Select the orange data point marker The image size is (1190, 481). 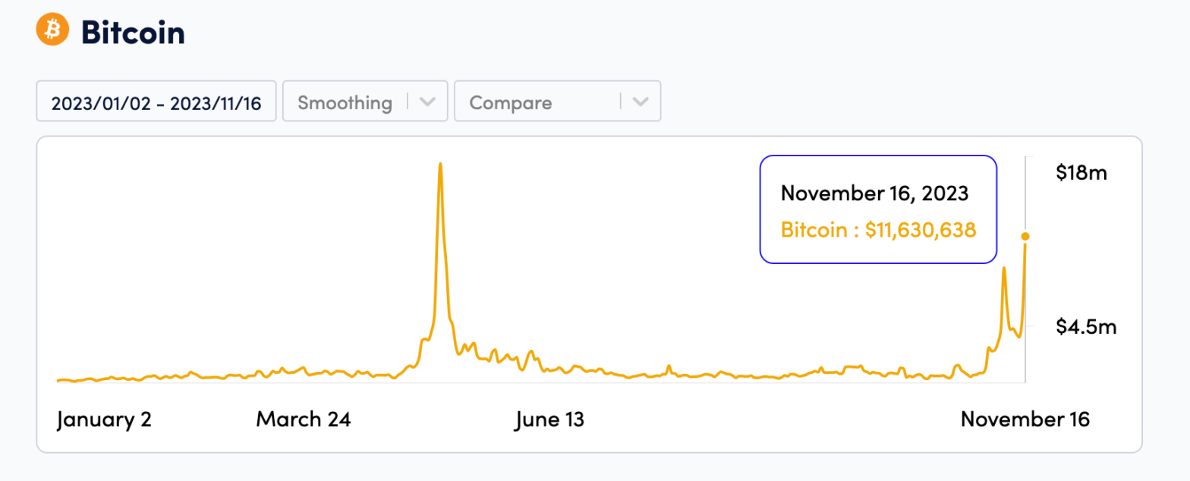point(1026,236)
